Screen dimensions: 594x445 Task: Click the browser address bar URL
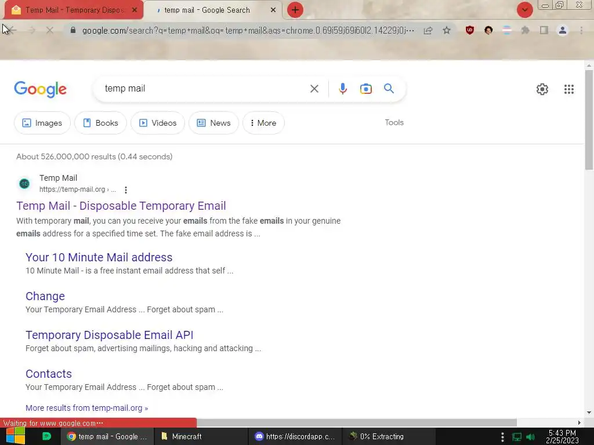click(x=248, y=30)
